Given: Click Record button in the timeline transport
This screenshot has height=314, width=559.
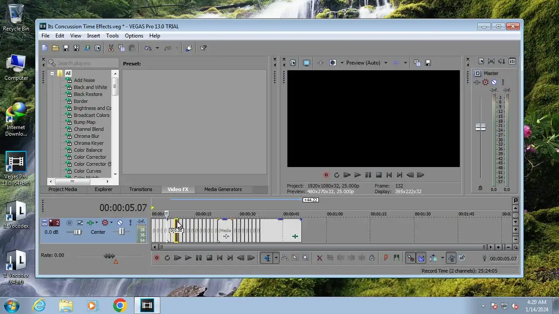Looking at the screenshot, I should [157, 258].
